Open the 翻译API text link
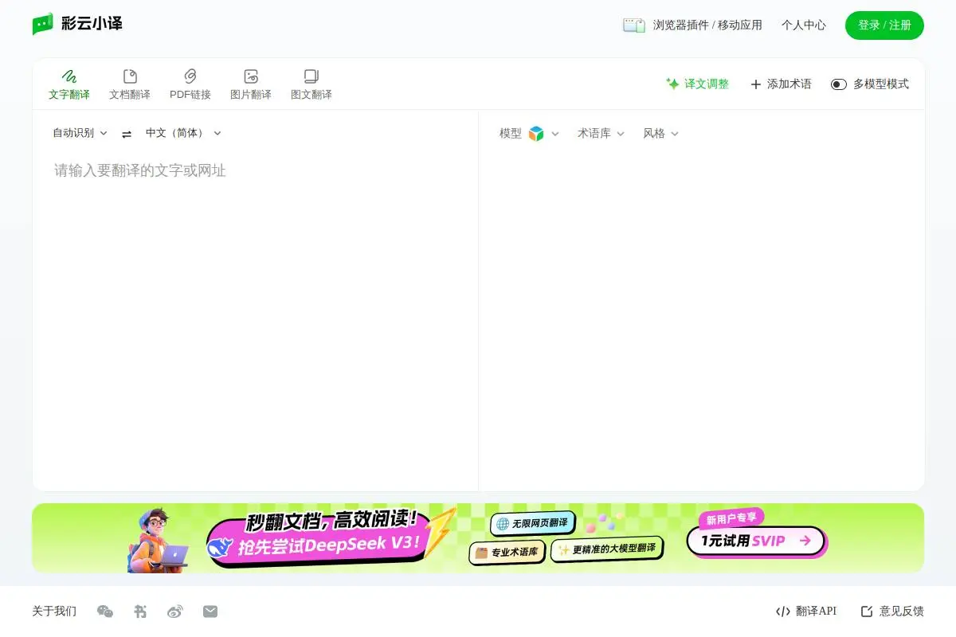Image resolution: width=956 pixels, height=637 pixels. click(816, 612)
